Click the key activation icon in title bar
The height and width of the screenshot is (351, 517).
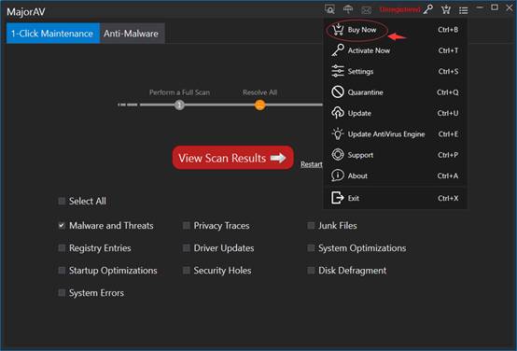coord(428,9)
